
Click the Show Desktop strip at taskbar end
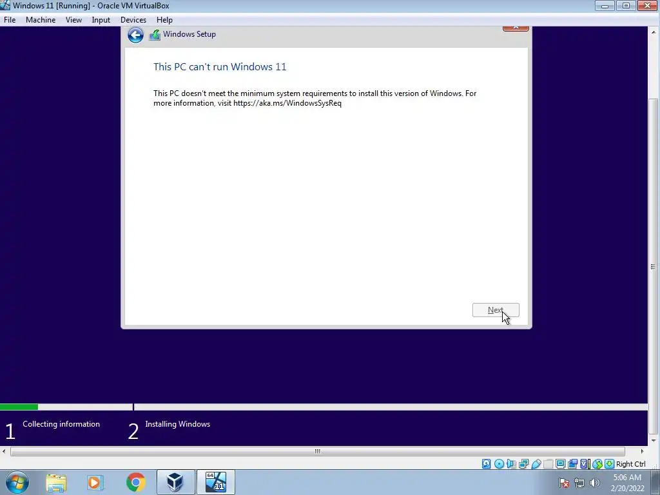pos(655,483)
